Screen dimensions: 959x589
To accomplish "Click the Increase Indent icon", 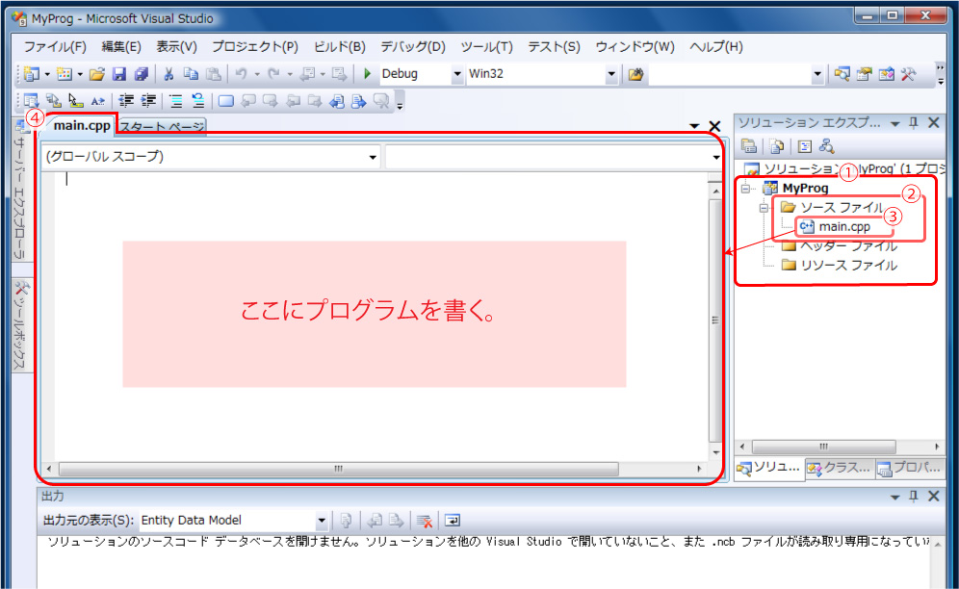I will click(148, 100).
